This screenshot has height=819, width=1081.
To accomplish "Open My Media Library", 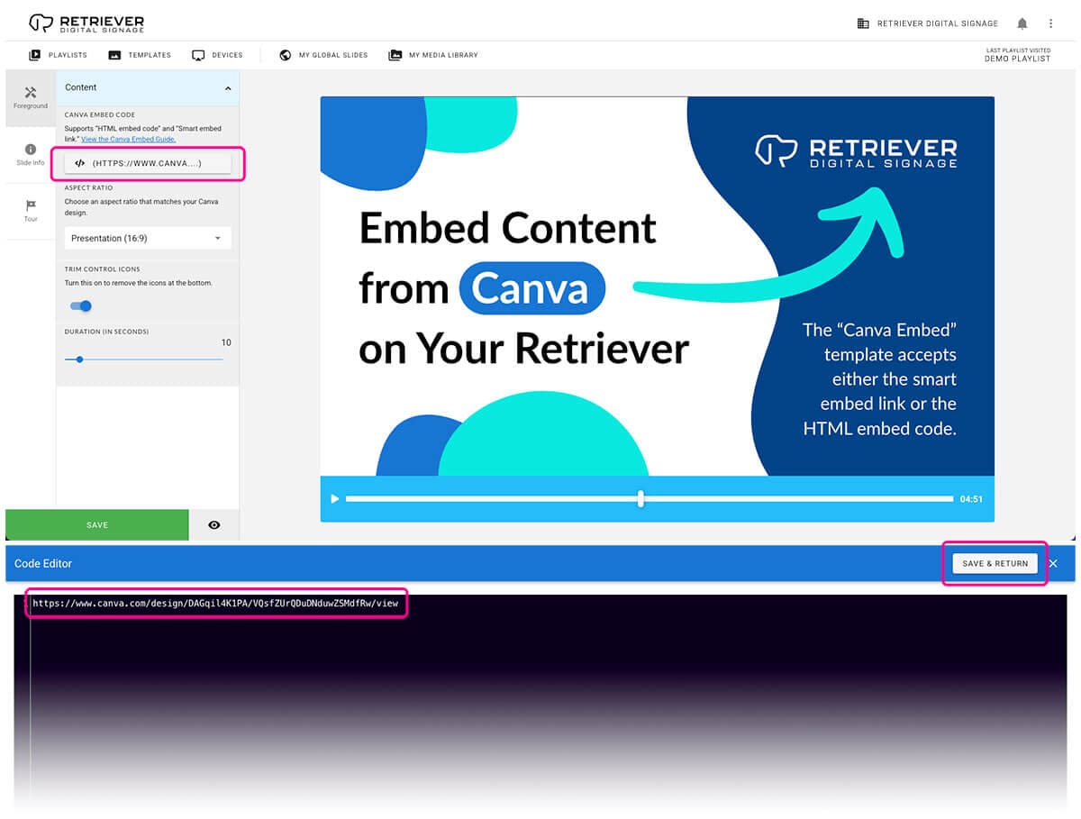I will [x=433, y=55].
